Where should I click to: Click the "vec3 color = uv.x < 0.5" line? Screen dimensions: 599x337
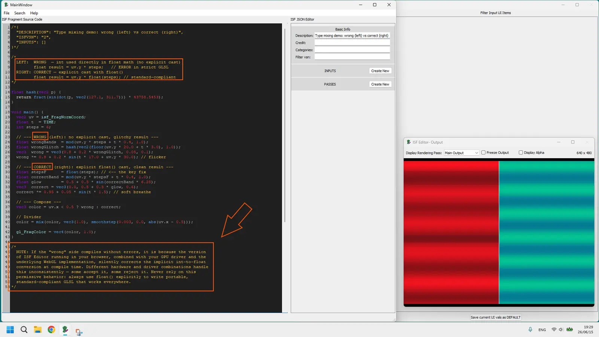[x=69, y=207]
